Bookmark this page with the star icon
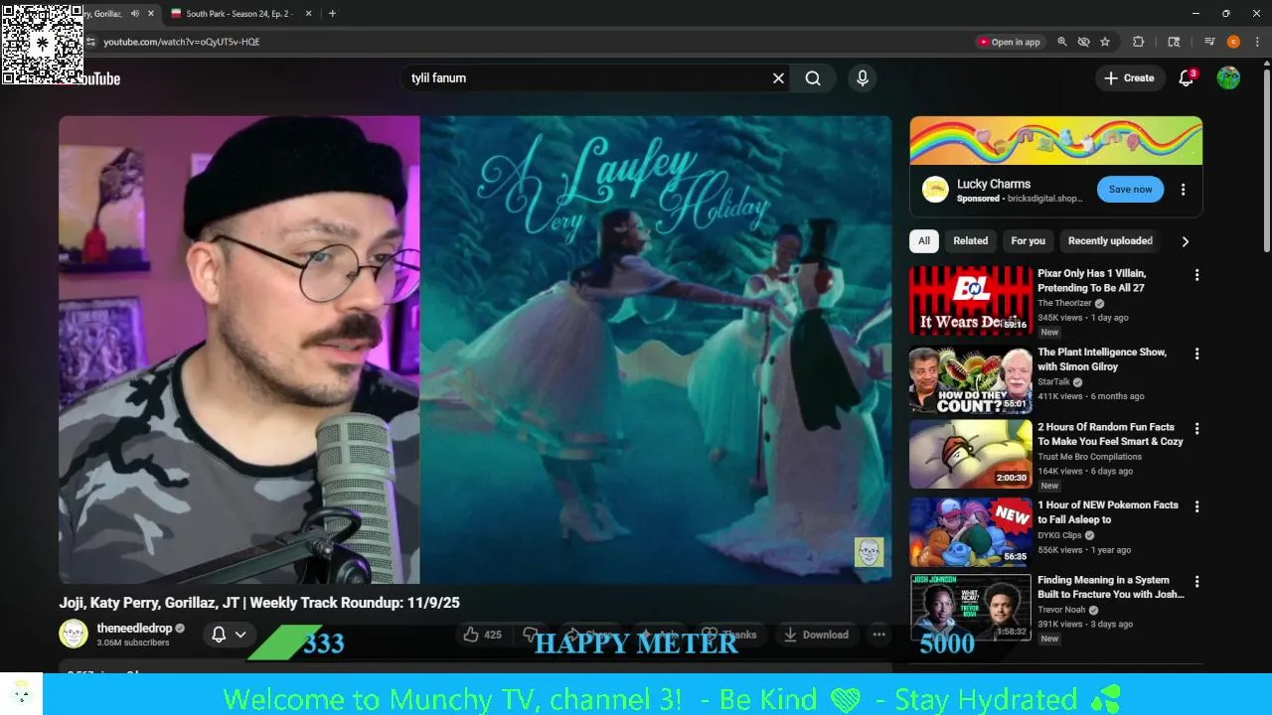This screenshot has height=715, width=1272. pos(1105,42)
